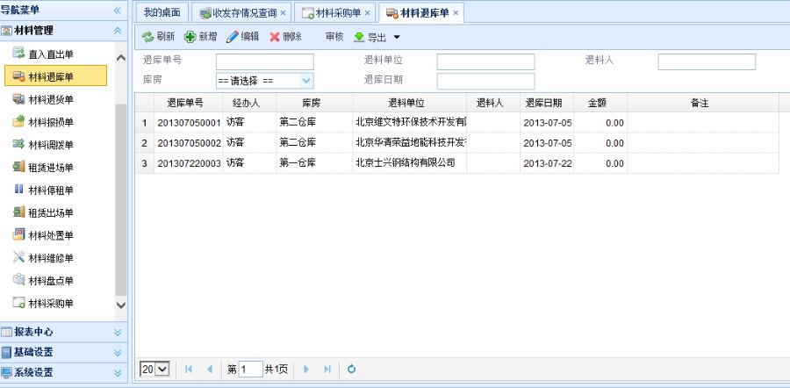This screenshot has height=388, width=790.
Task: Click sidebar scrollbar down arrow
Action: pos(121,305)
